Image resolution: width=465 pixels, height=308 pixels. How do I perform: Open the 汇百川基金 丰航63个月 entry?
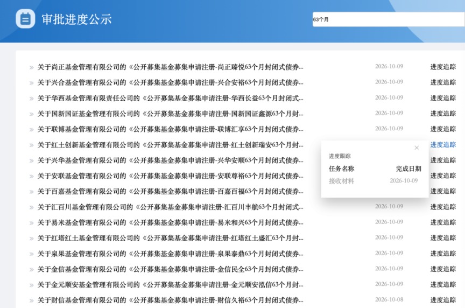tap(170, 207)
